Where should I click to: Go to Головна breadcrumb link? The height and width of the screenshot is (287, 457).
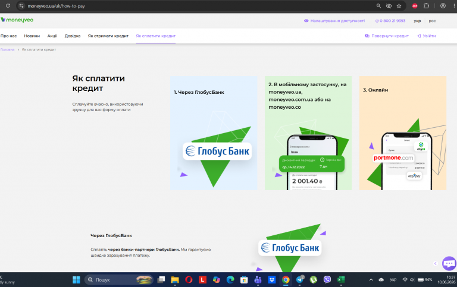click(x=7, y=49)
